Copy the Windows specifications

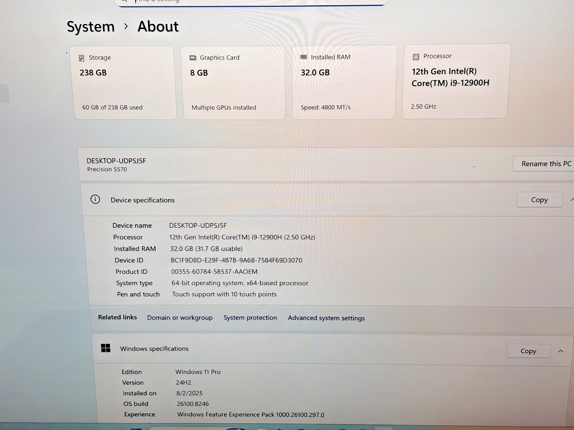(x=528, y=351)
